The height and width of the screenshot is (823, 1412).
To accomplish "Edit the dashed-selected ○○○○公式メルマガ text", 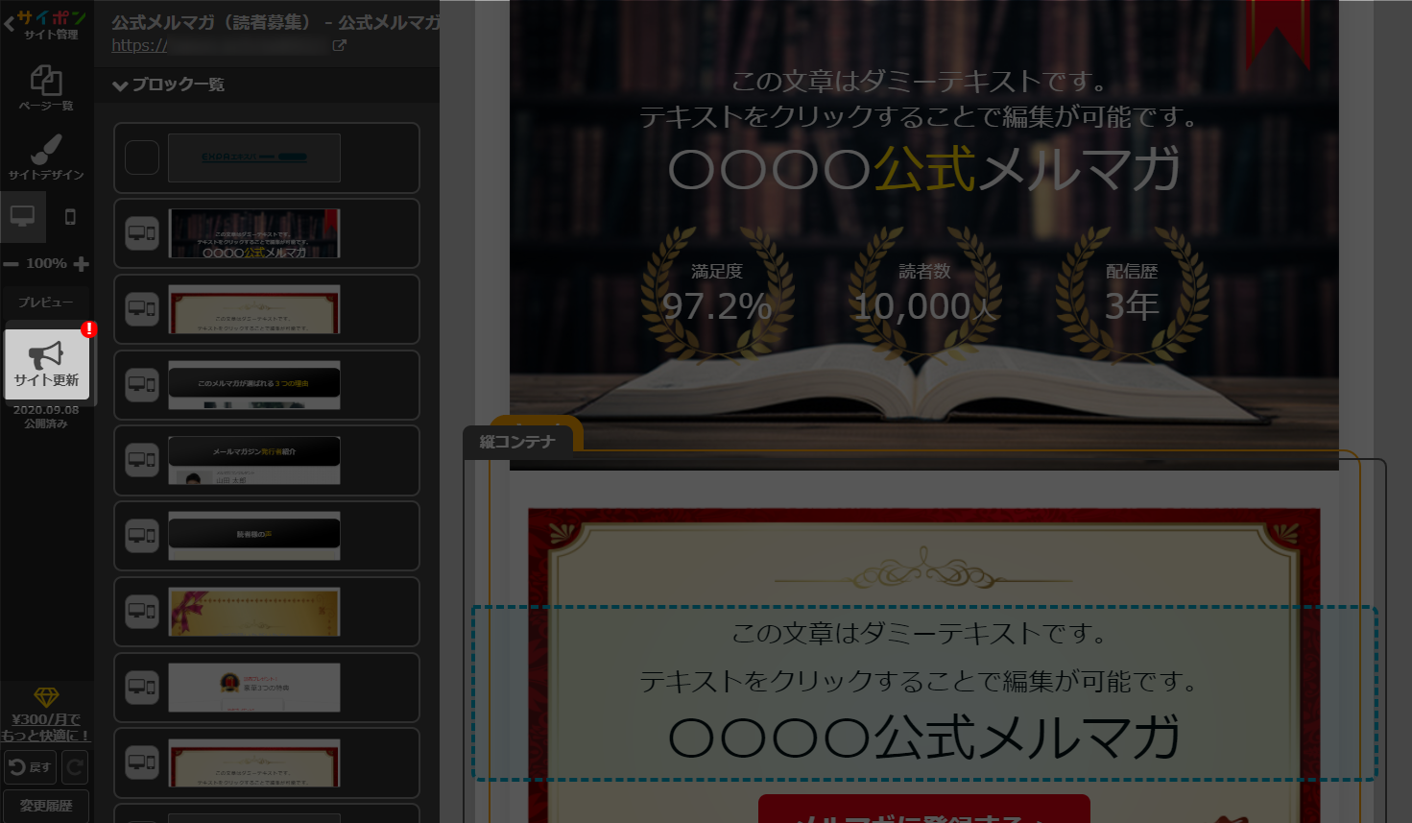I will [x=923, y=738].
